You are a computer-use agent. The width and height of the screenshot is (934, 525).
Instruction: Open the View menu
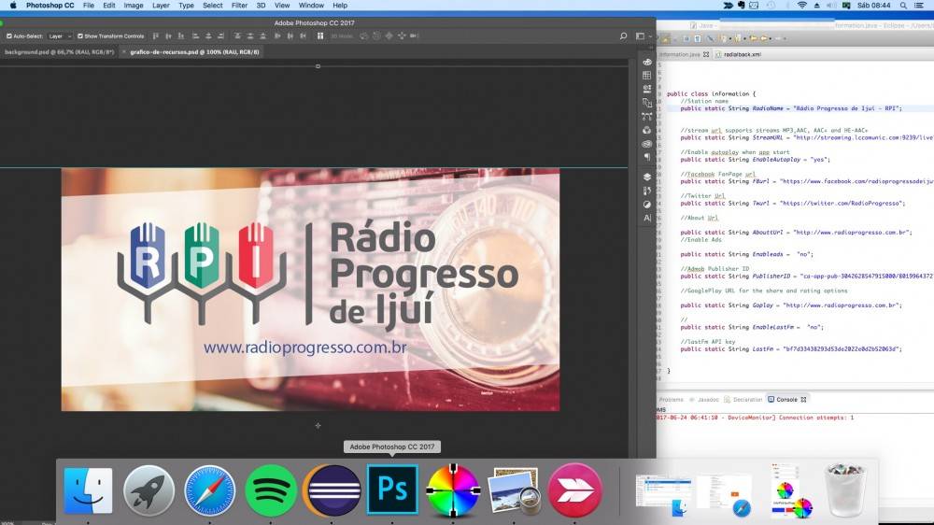tap(282, 6)
